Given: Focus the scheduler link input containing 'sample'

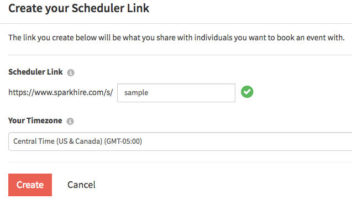Looking at the screenshot, I should pos(176,93).
